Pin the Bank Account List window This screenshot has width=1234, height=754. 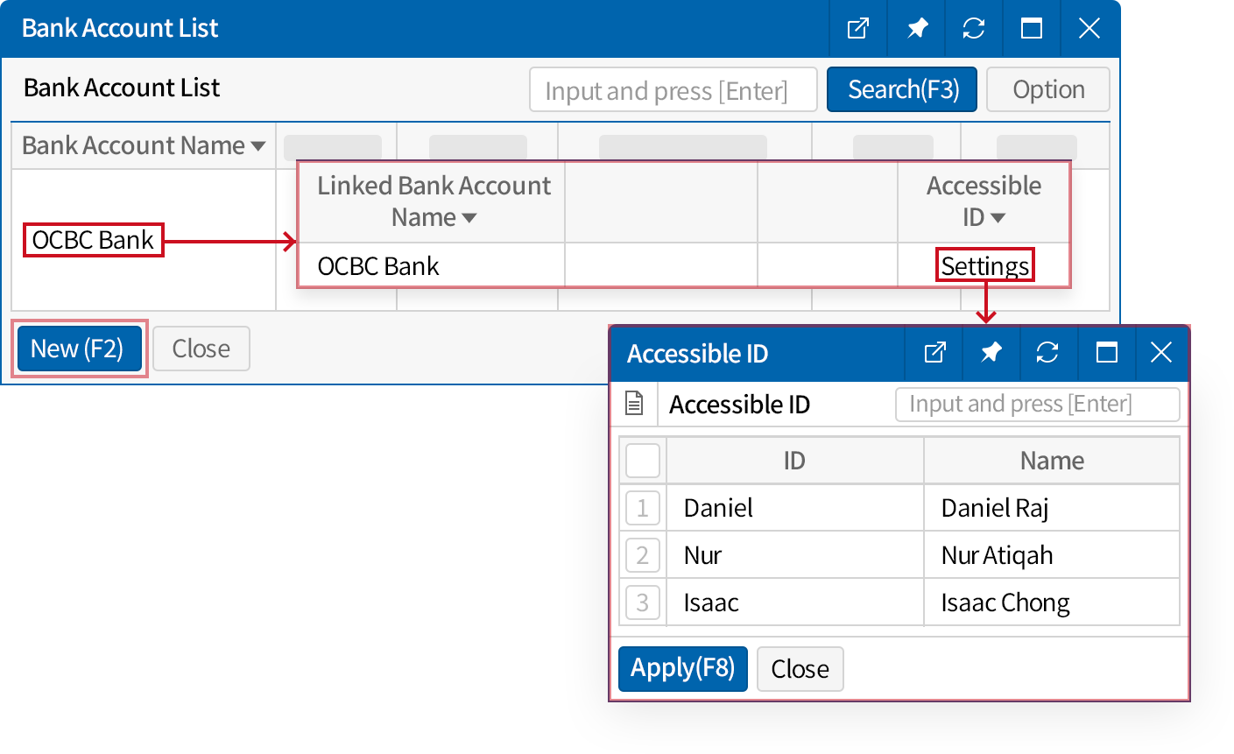tap(916, 29)
